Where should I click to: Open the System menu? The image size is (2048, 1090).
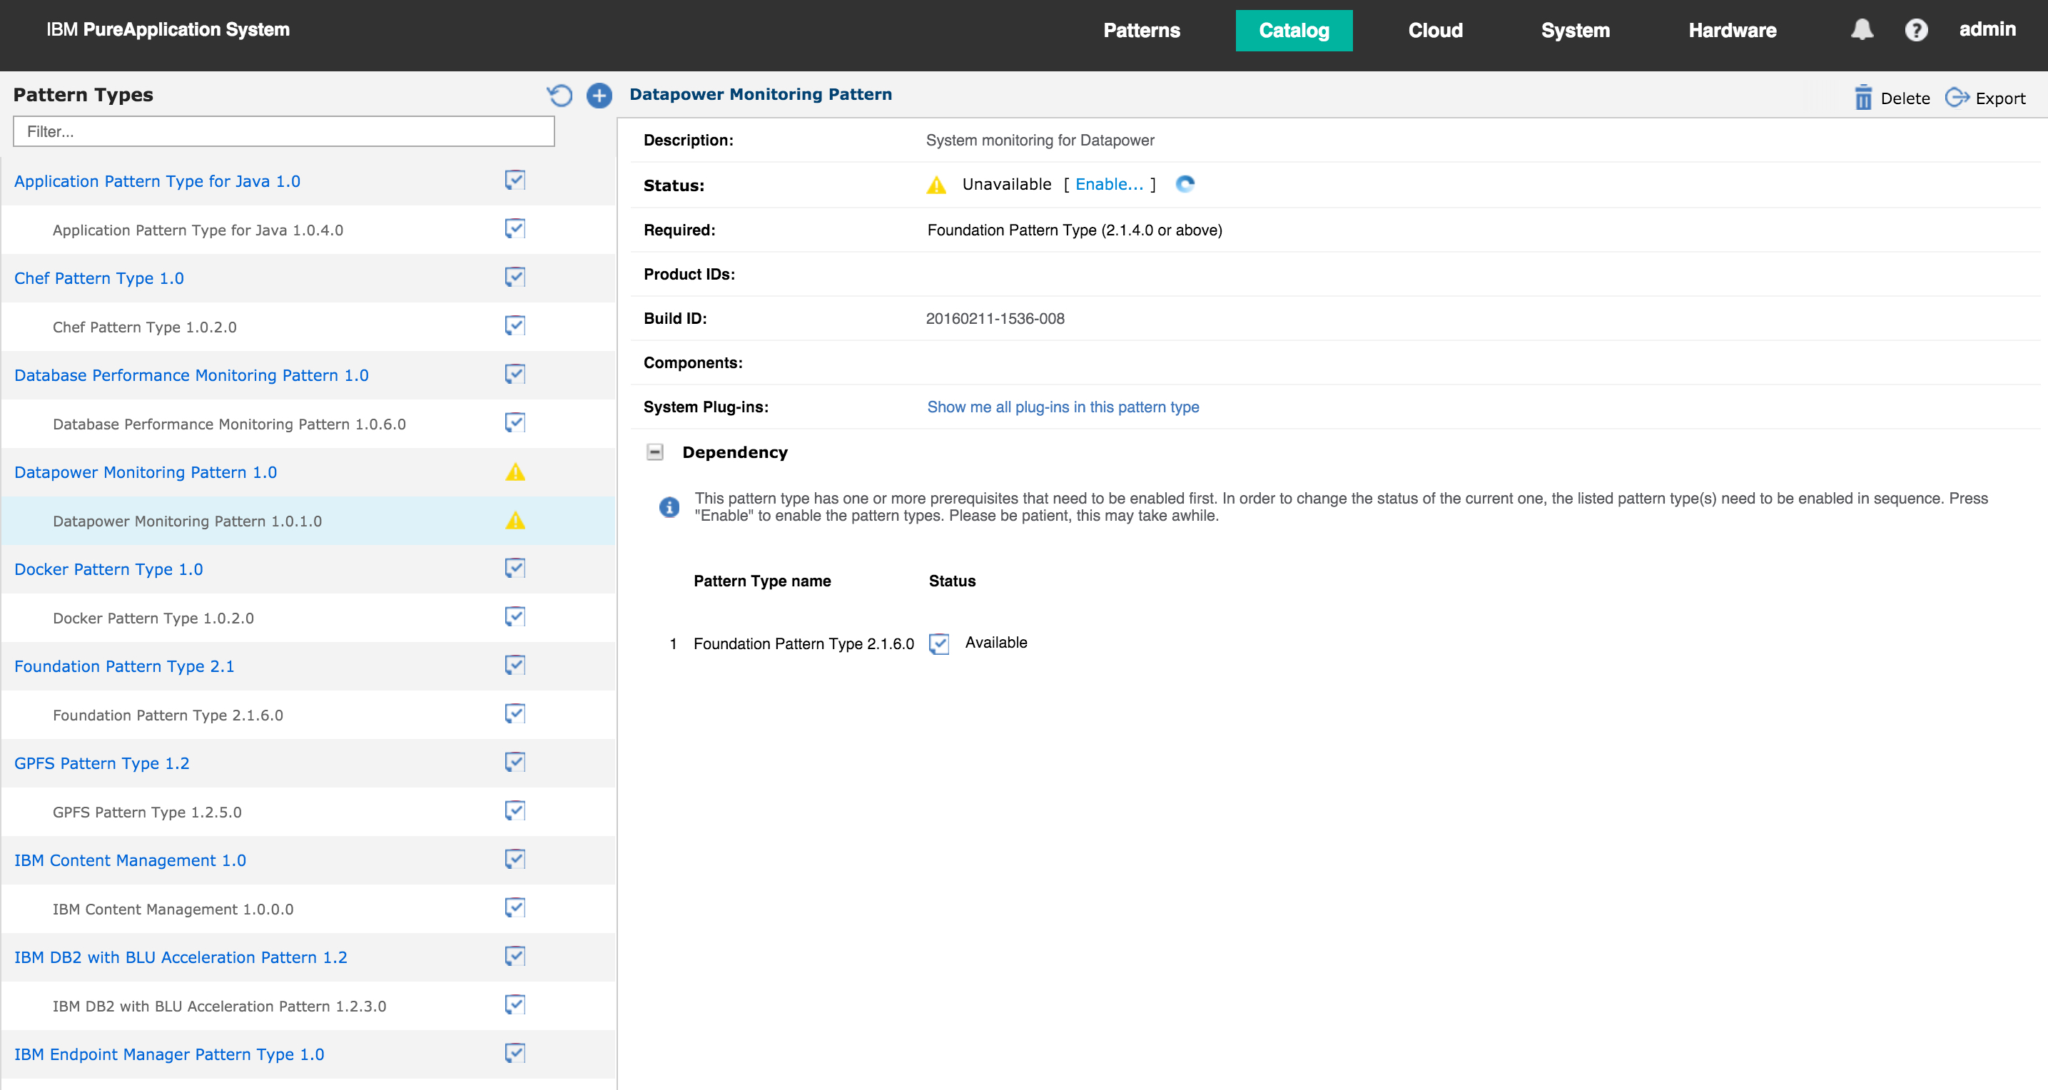[x=1575, y=30]
